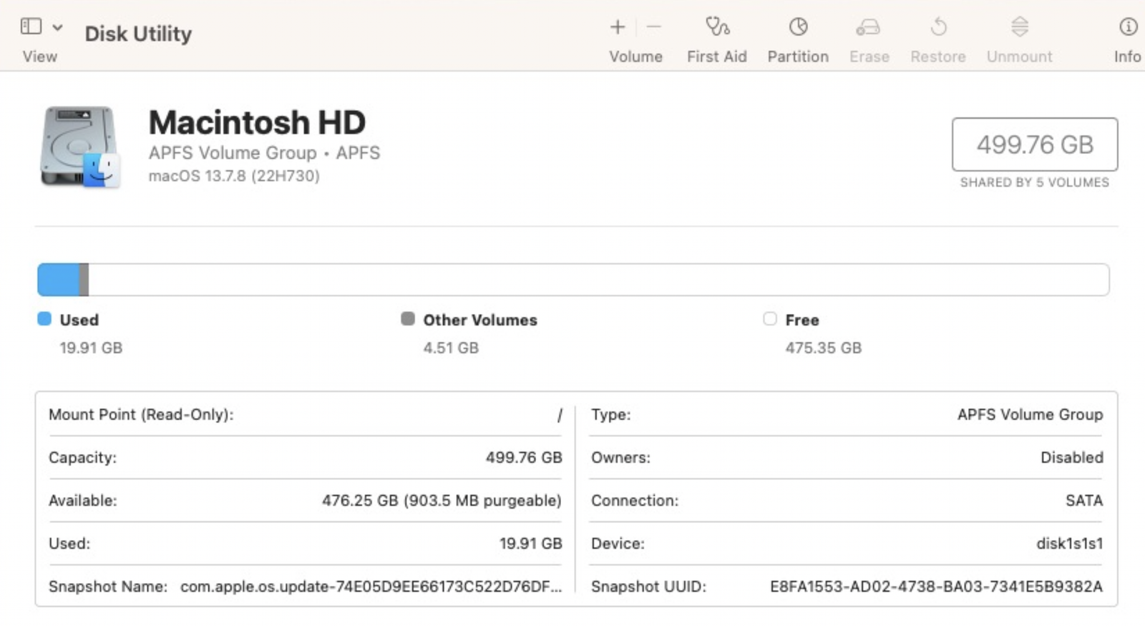Click the Snapshot Name value com.apple.os.update
The width and height of the screenshot is (1145, 626).
(x=371, y=587)
